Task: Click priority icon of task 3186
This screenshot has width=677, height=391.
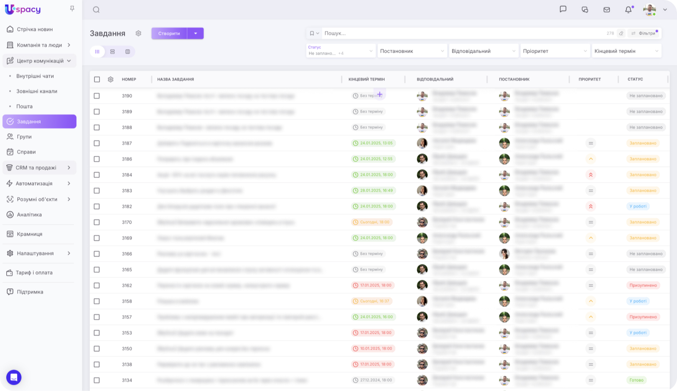Action: (x=590, y=159)
